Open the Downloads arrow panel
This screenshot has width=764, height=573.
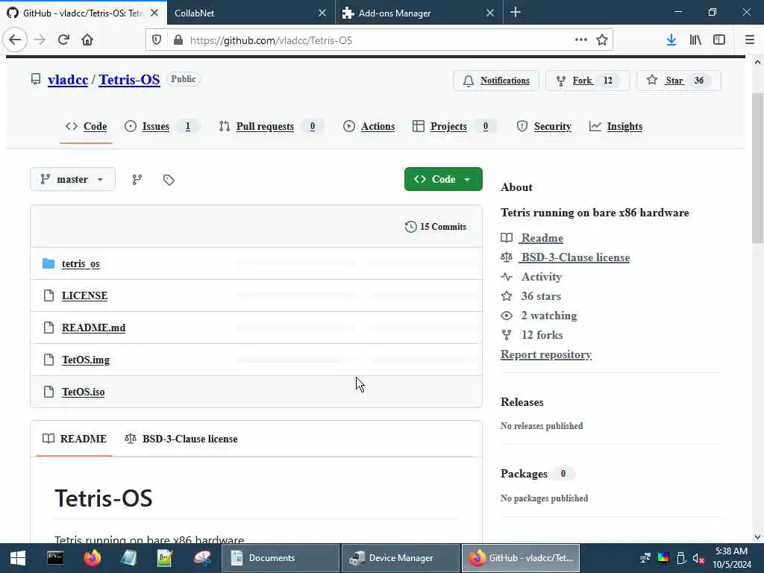point(671,40)
